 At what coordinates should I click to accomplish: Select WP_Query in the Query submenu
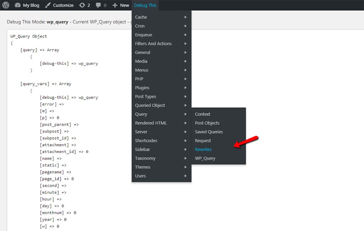point(205,158)
